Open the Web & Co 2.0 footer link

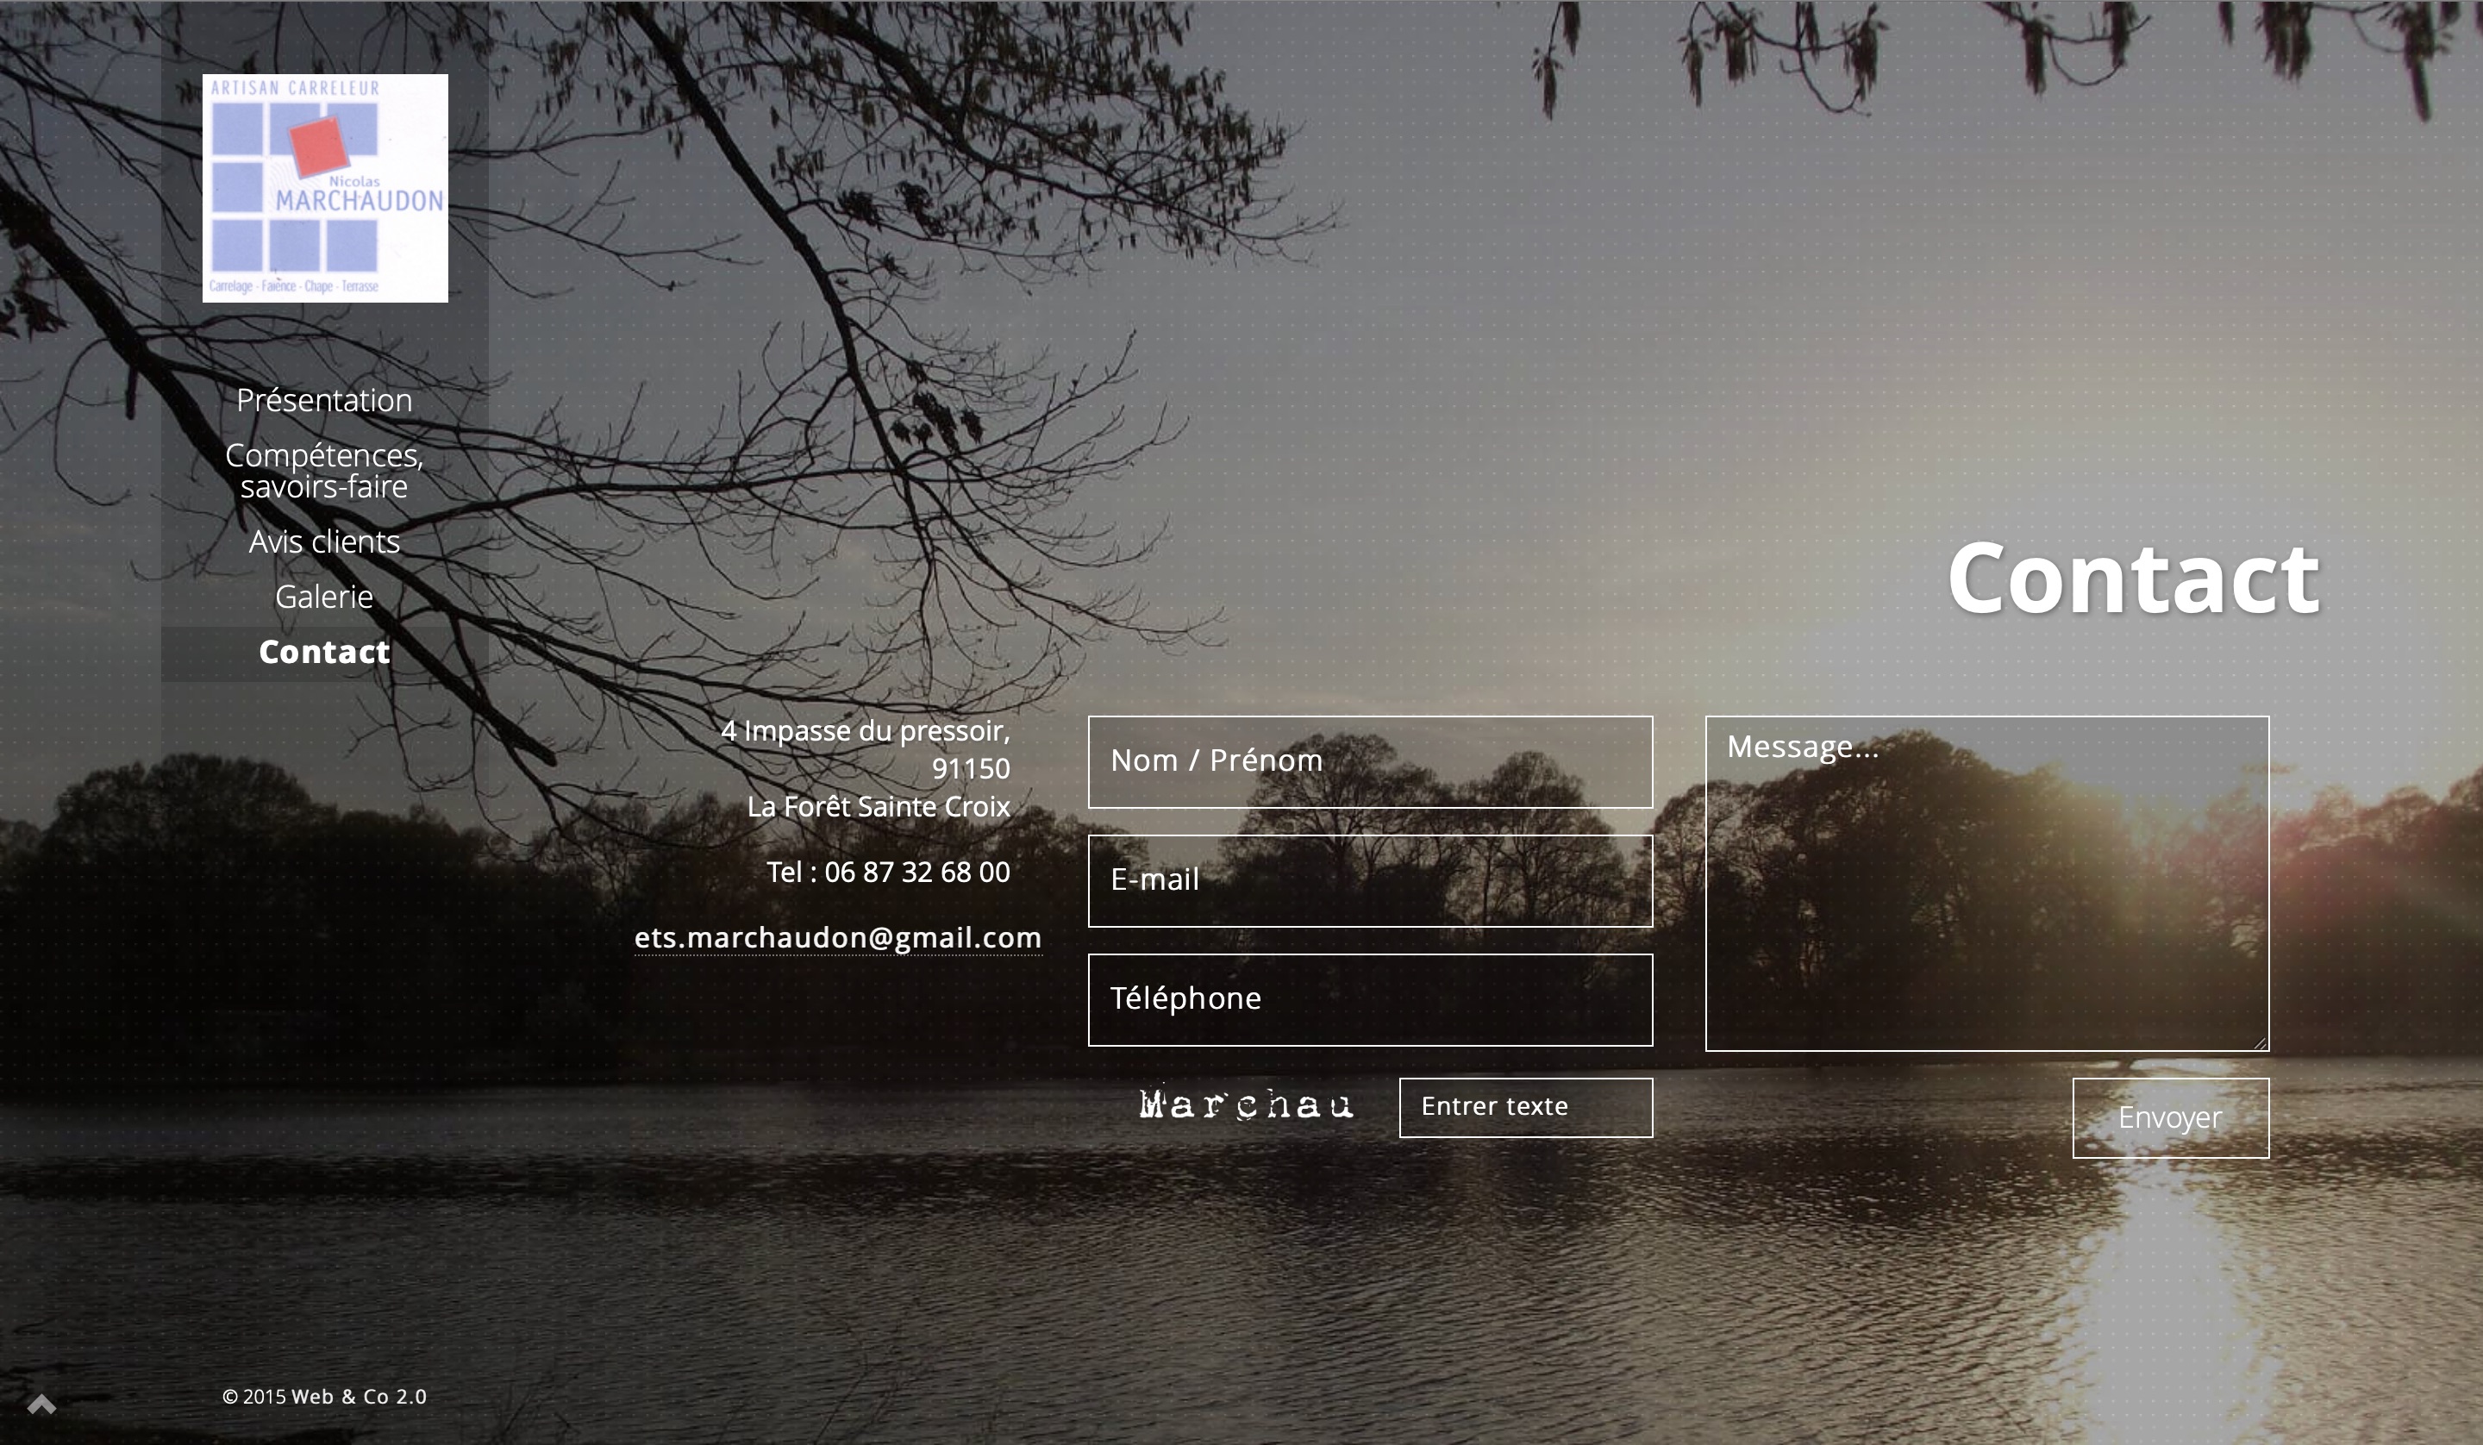tap(359, 1397)
